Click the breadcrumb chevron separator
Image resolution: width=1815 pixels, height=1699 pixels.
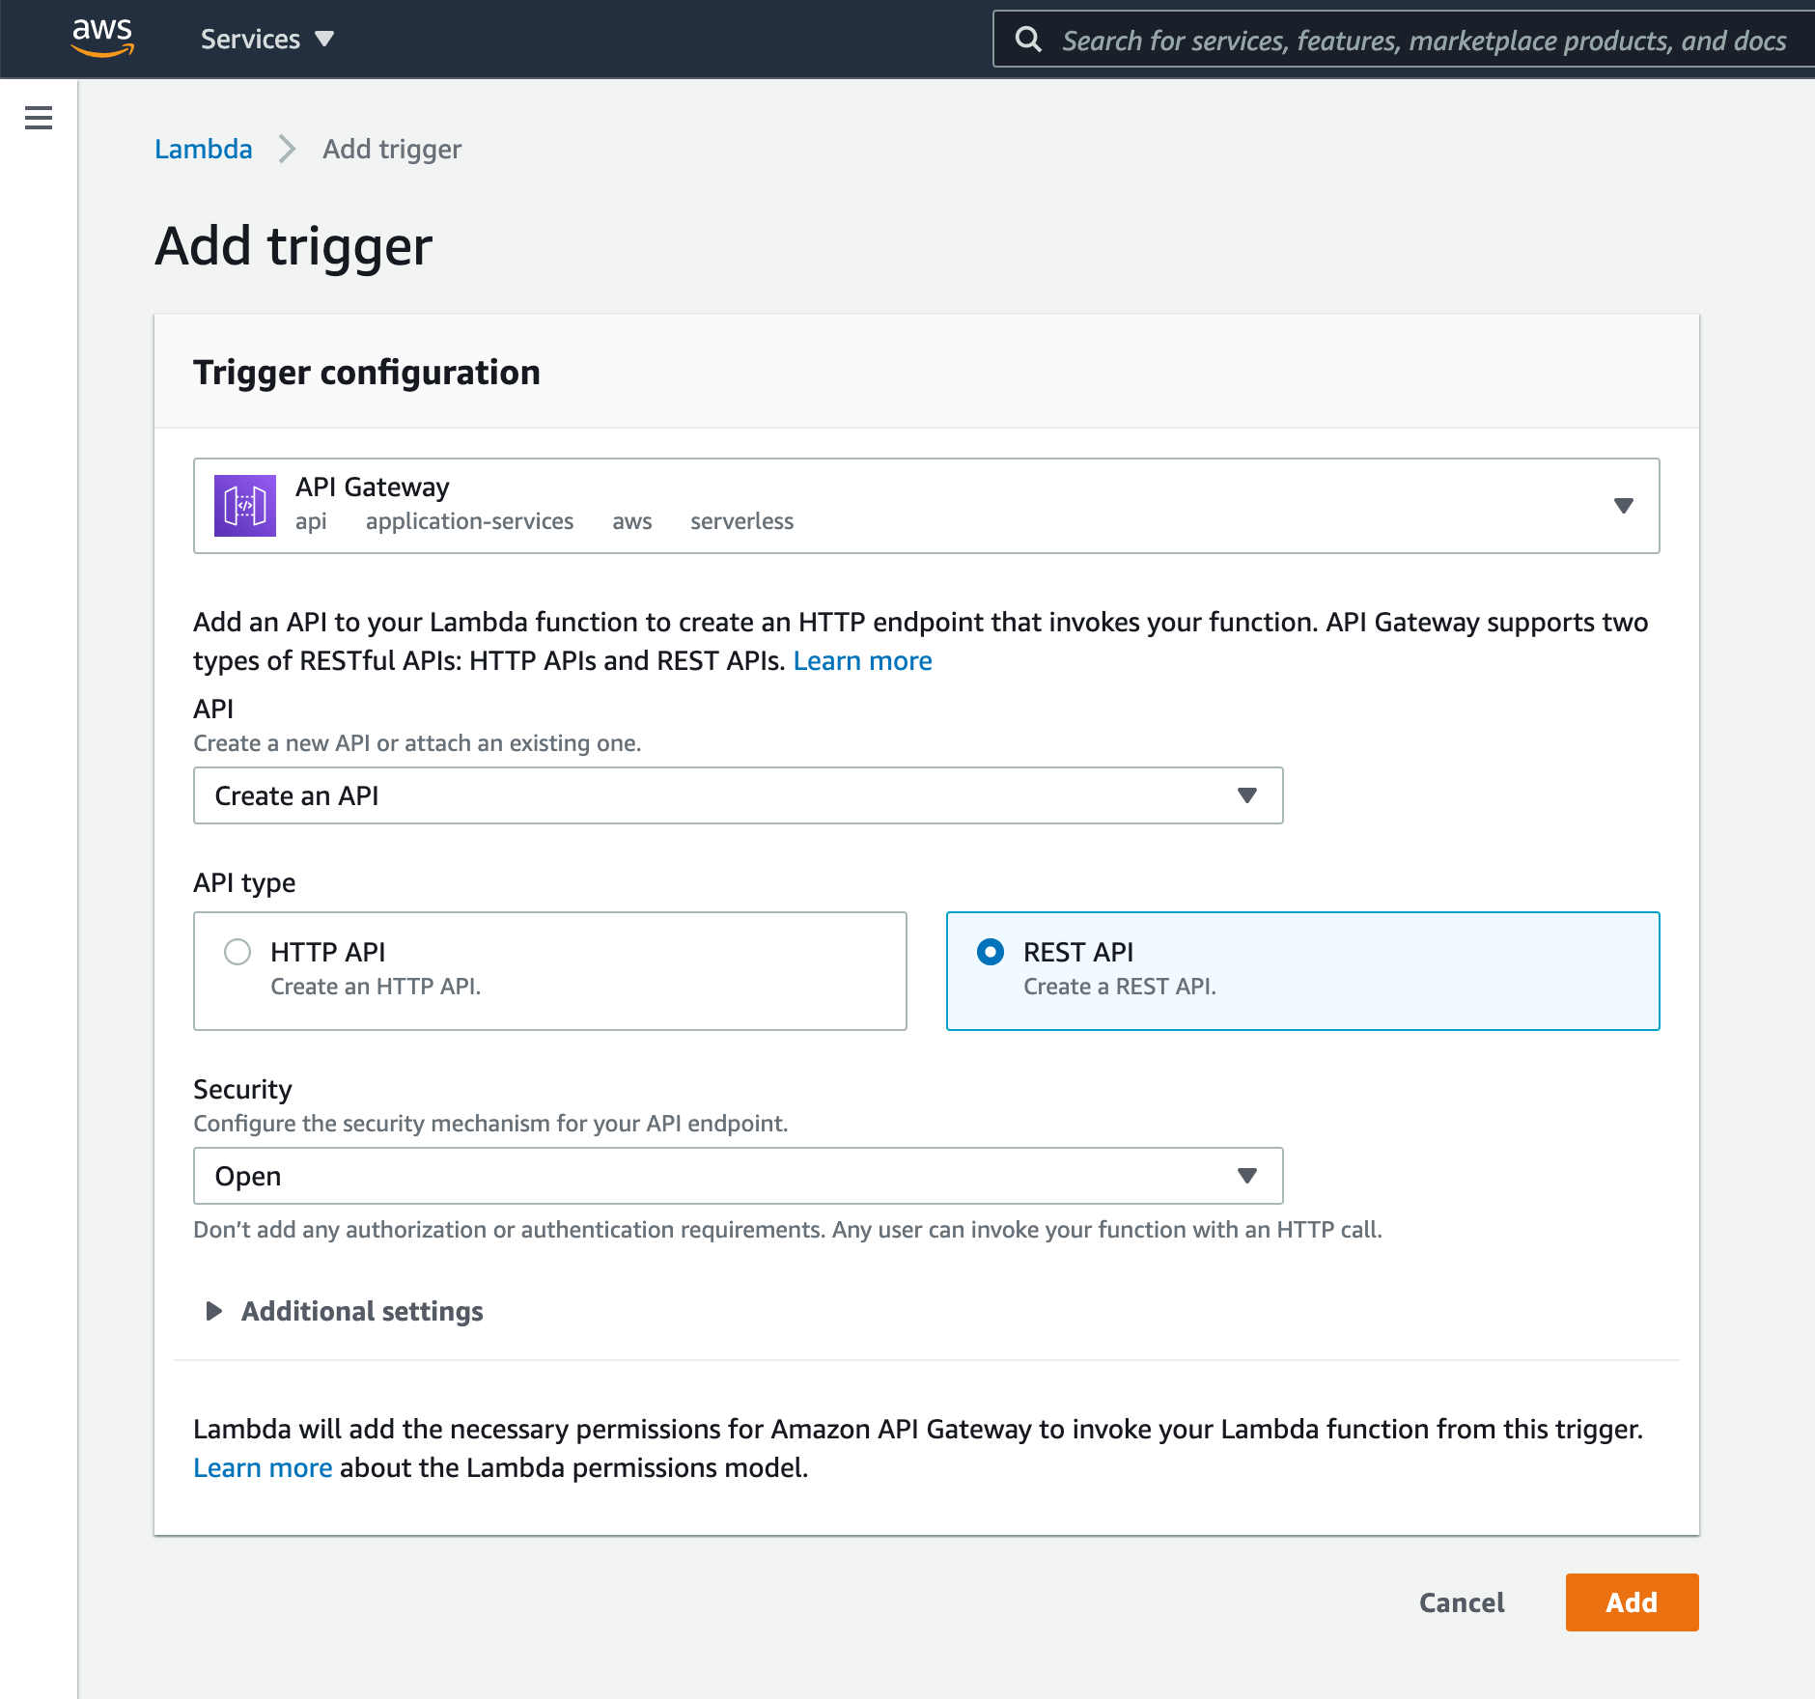[287, 149]
